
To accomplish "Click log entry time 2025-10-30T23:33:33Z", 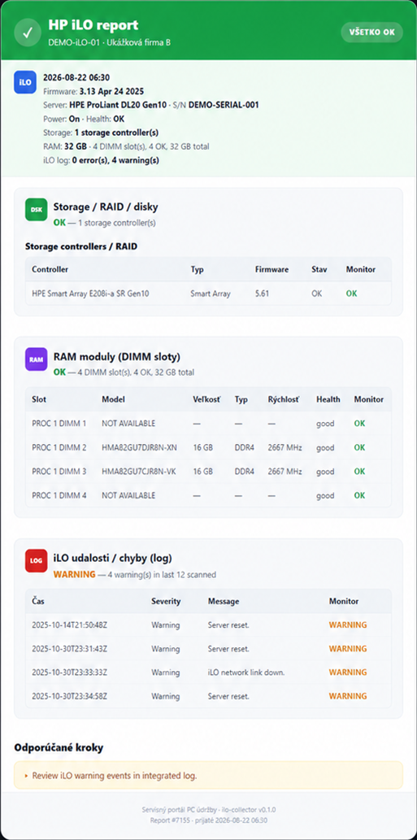I will click(x=70, y=672).
